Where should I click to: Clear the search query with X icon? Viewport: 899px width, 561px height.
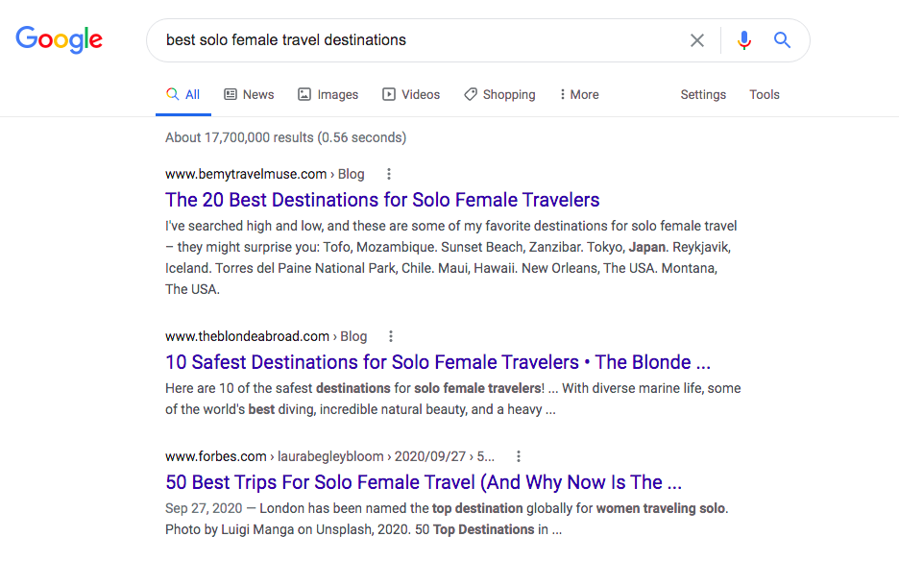[x=697, y=40]
